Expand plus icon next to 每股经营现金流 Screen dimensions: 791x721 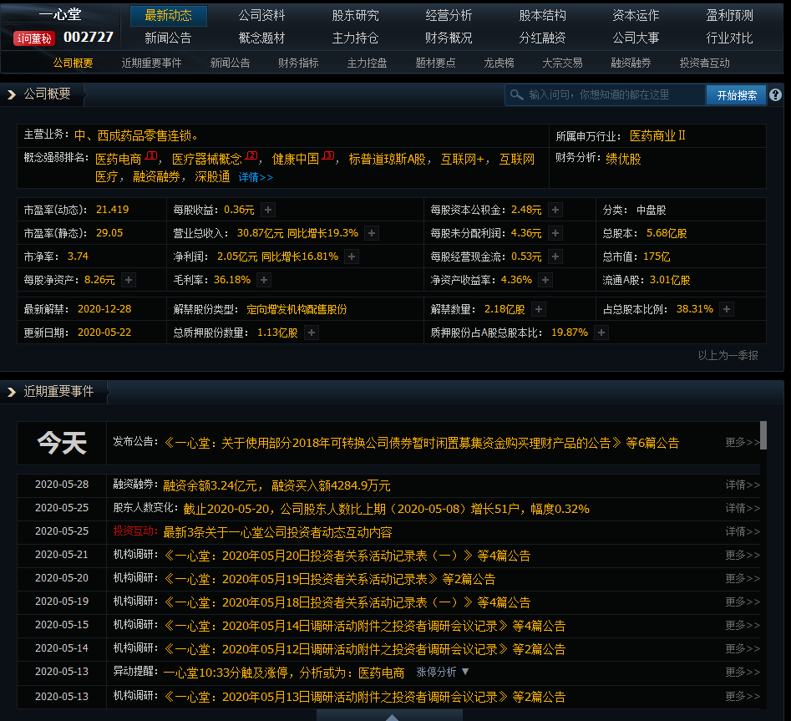coord(555,256)
